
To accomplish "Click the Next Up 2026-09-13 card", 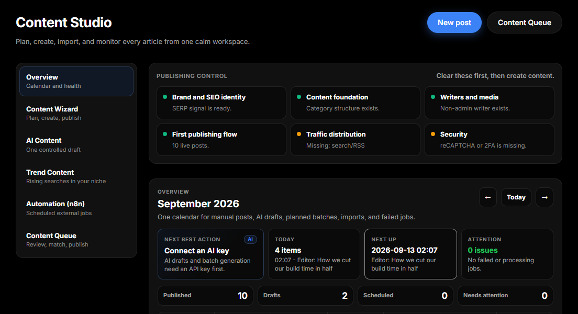I will (410, 254).
